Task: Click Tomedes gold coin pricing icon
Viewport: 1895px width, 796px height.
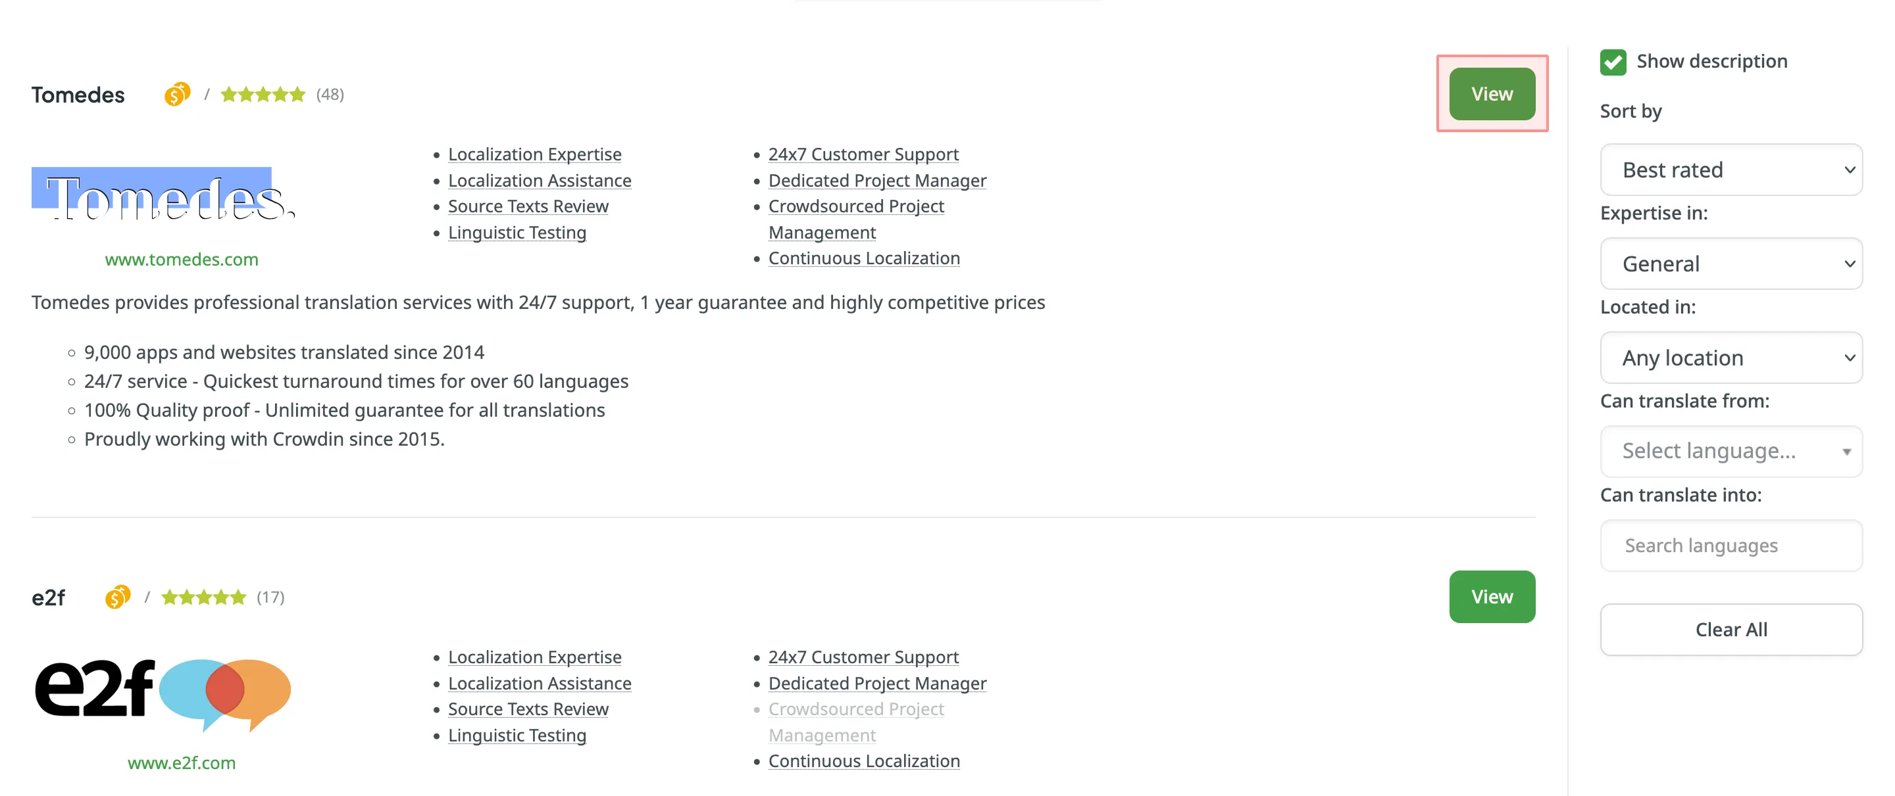Action: 176,94
